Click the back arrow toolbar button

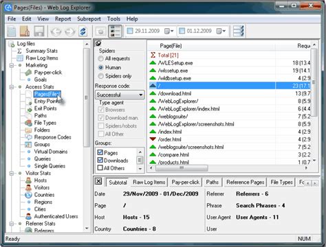point(56,32)
